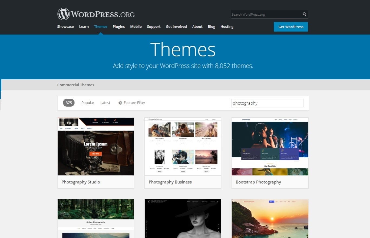The height and width of the screenshot is (238, 370).
Task: Open the Support menu item
Action: (x=154, y=26)
